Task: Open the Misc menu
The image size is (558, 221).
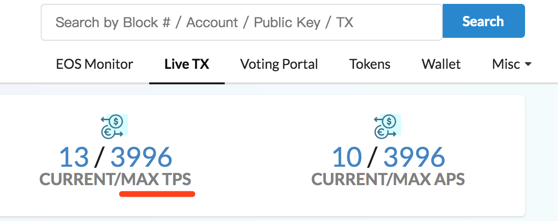Action: (511, 64)
